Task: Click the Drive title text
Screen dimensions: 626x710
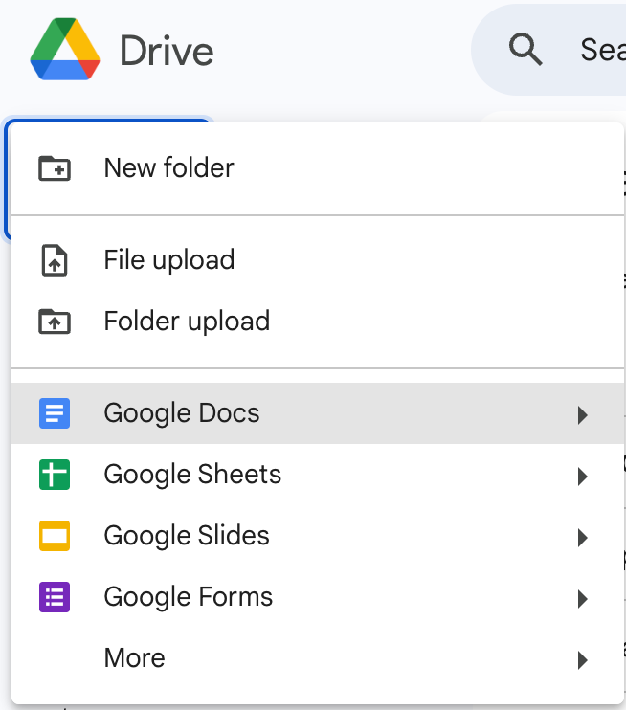Action: coord(167,51)
